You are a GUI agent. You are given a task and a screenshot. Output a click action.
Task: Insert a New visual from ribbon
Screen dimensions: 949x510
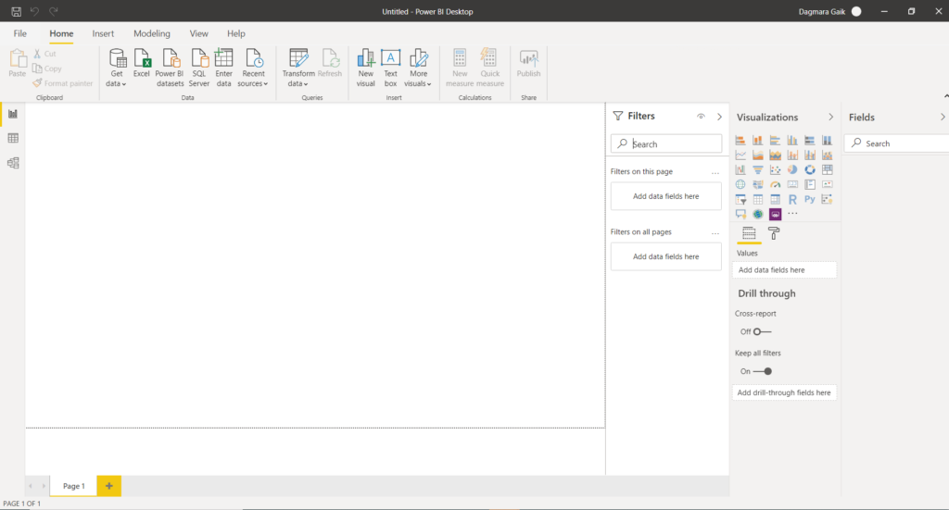(365, 68)
